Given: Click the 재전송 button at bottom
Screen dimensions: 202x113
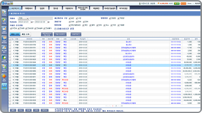Looking at the screenshot, I should point(45,110).
